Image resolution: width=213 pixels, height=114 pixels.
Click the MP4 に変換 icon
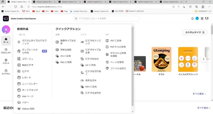pyautogui.click(x=82, y=87)
